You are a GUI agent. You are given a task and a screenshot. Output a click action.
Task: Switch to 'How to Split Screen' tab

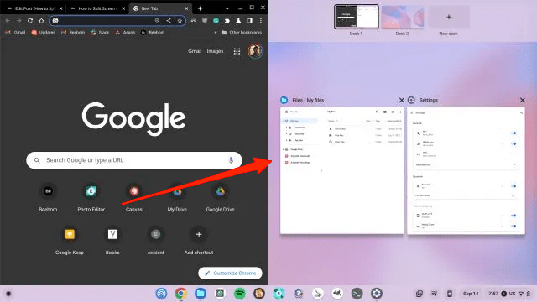pos(97,8)
